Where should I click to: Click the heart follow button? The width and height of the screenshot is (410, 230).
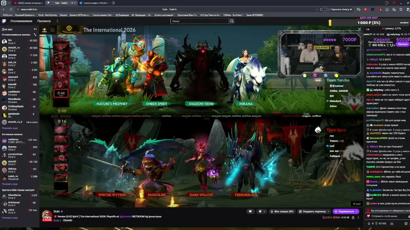click(x=250, y=211)
